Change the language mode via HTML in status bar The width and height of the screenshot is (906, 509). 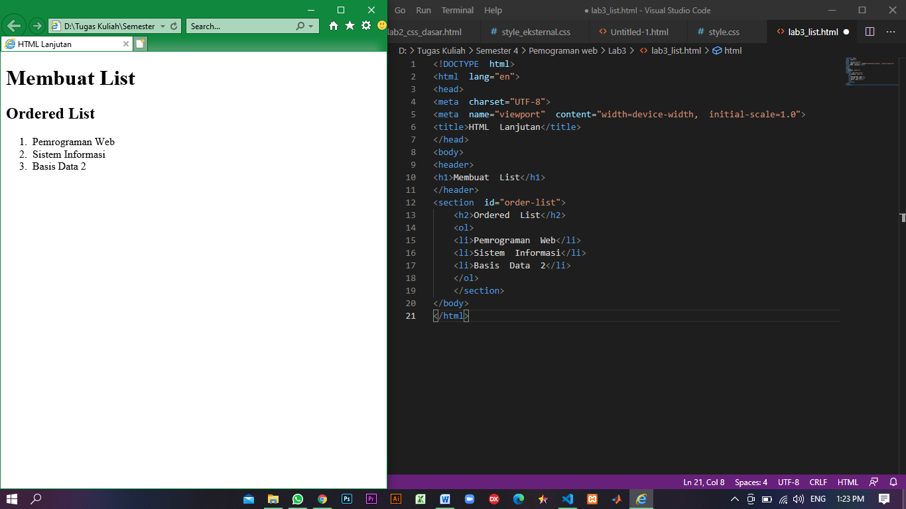pos(848,482)
